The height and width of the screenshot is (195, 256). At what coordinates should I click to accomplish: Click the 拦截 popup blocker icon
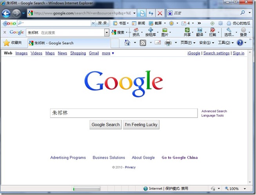click(x=212, y=32)
